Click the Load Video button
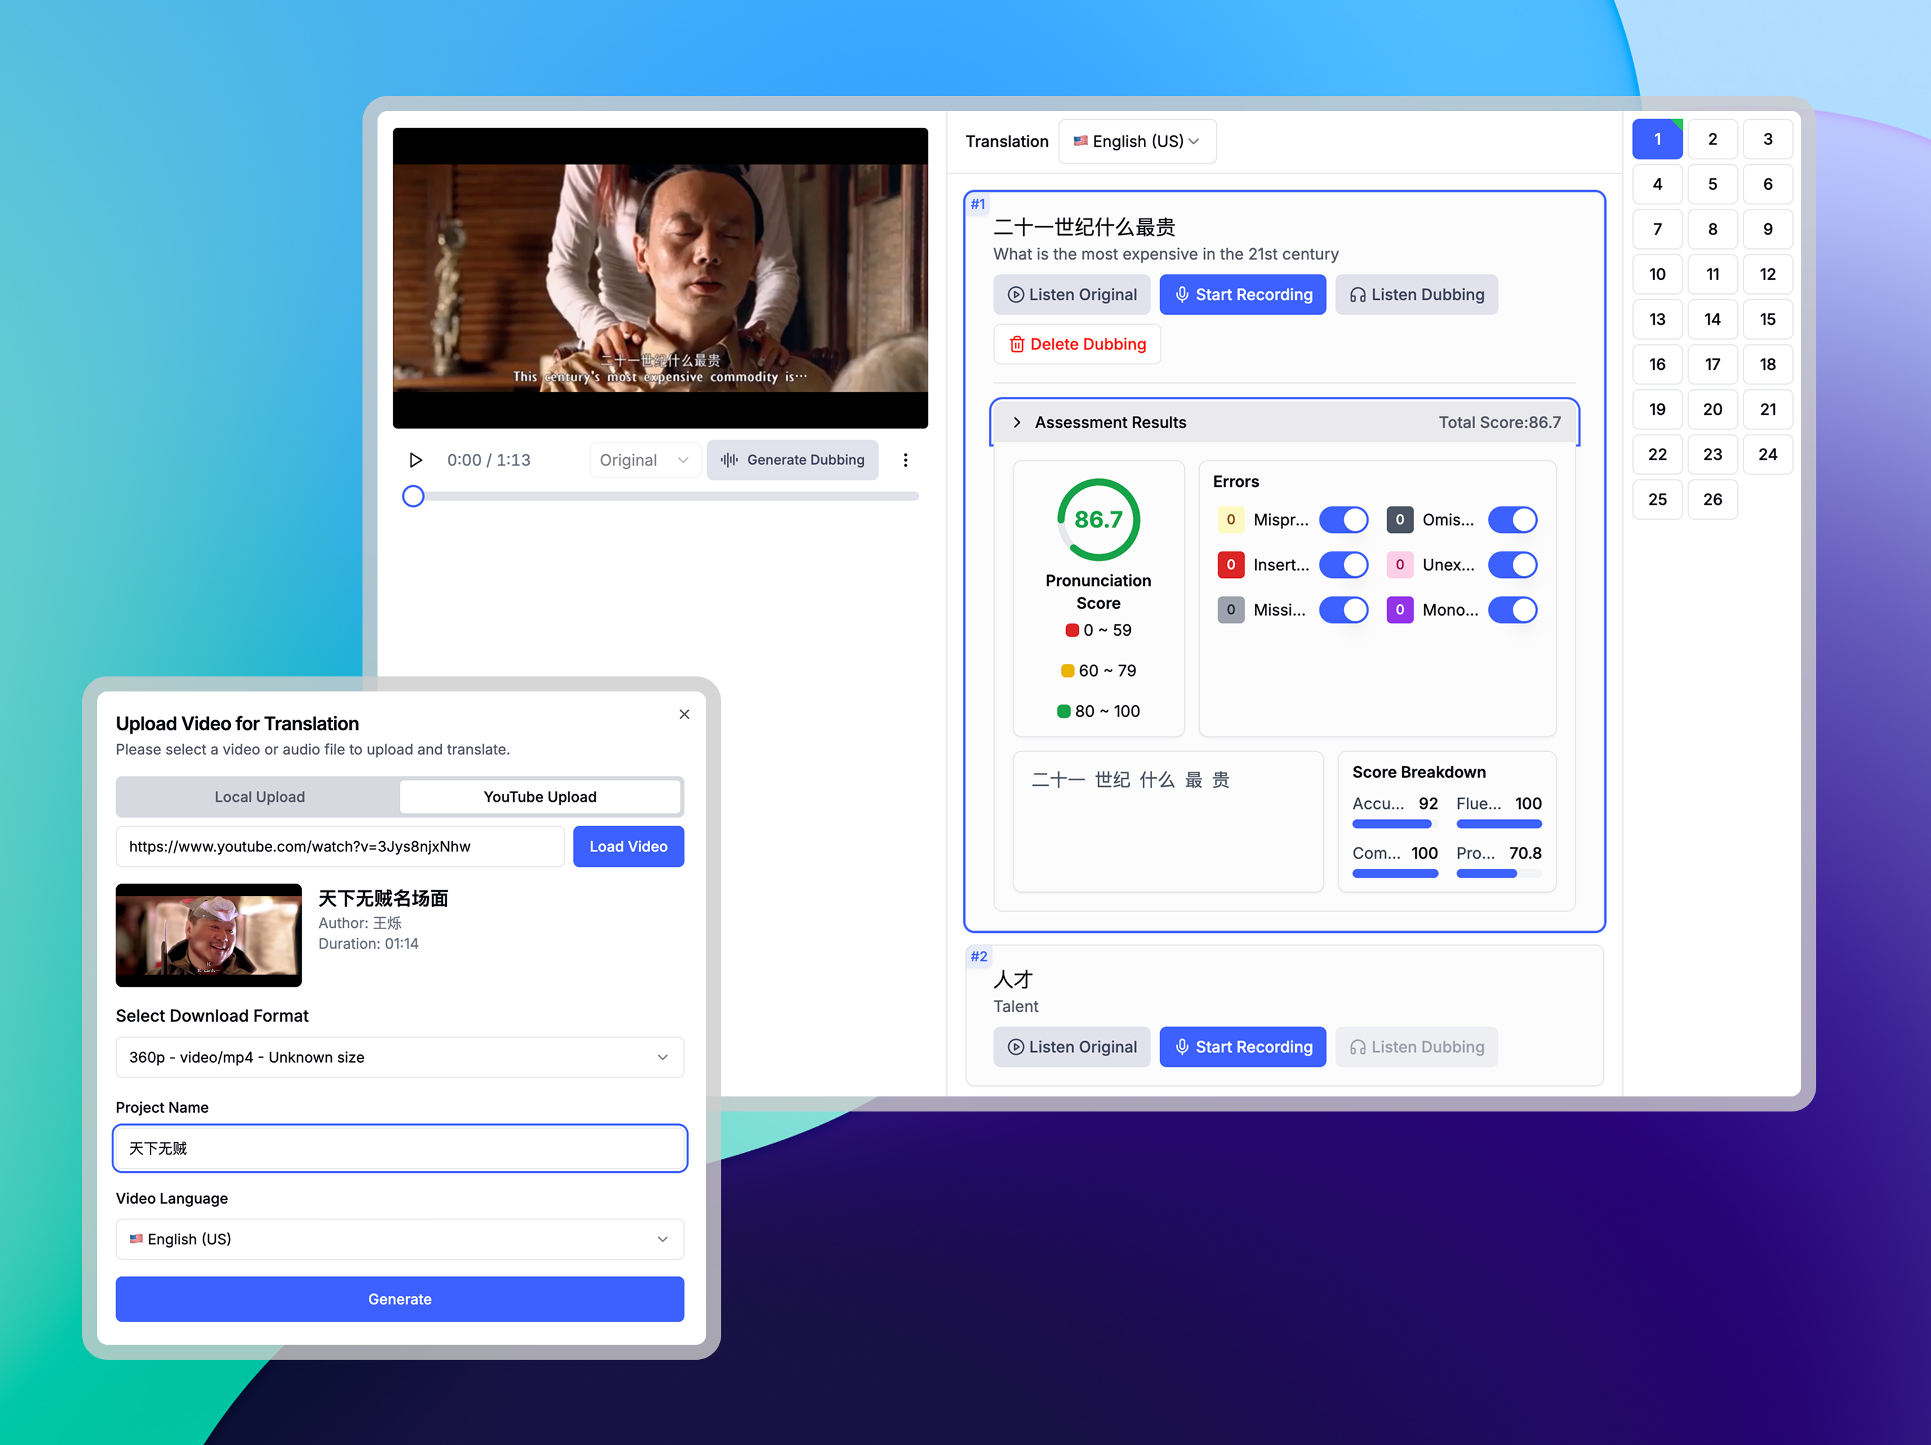The height and width of the screenshot is (1445, 1931). (628, 846)
